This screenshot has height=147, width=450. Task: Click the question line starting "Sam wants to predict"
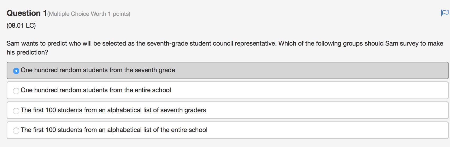[106, 43]
